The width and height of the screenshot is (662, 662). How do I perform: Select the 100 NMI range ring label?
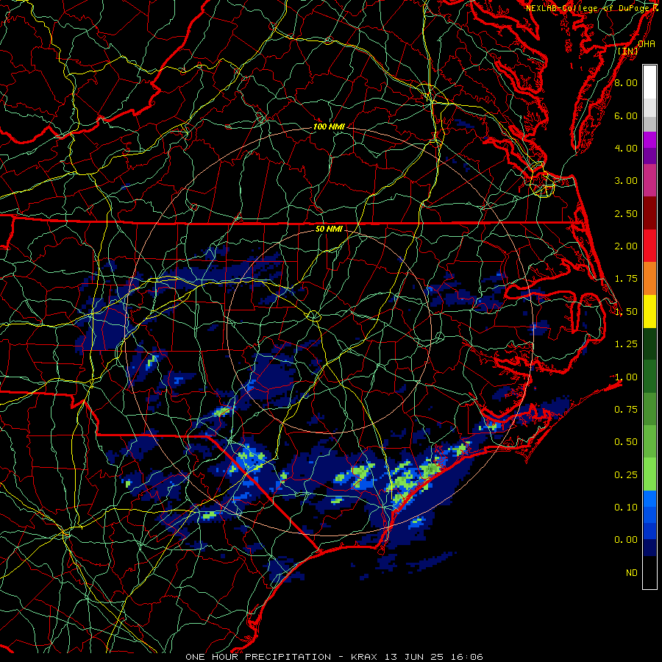tap(329, 127)
